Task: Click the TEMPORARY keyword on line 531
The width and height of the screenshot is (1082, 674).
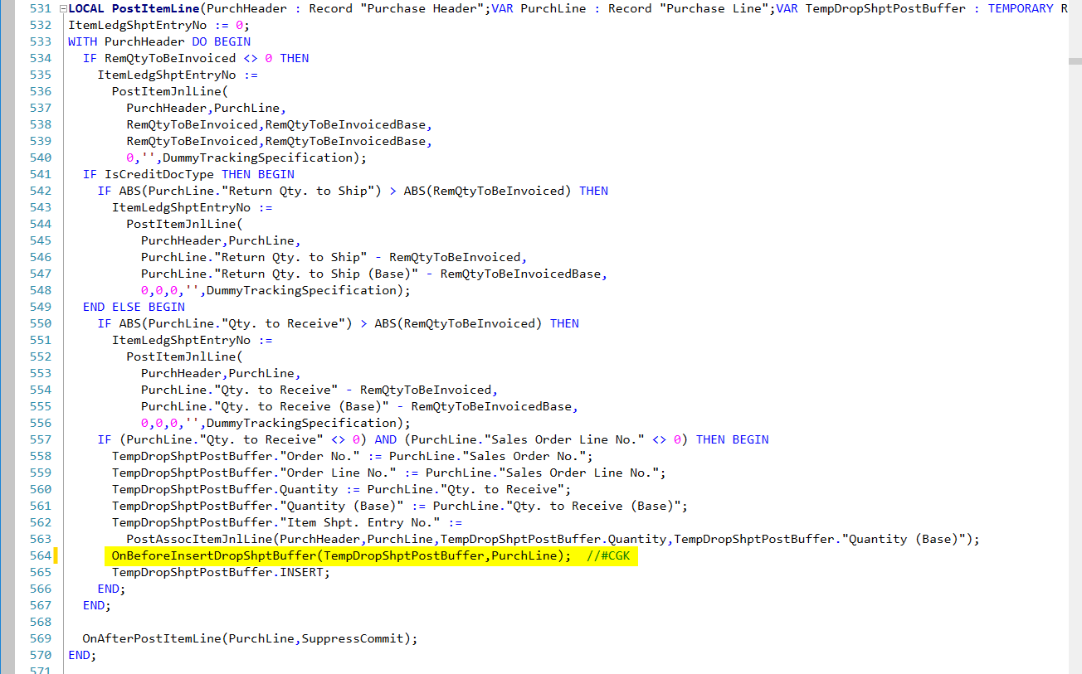Action: (x=1018, y=8)
